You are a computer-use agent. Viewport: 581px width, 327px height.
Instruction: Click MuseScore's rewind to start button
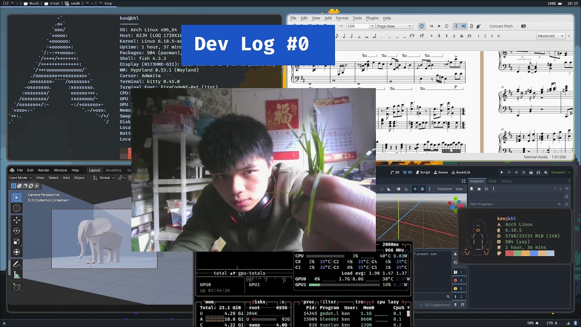431,26
